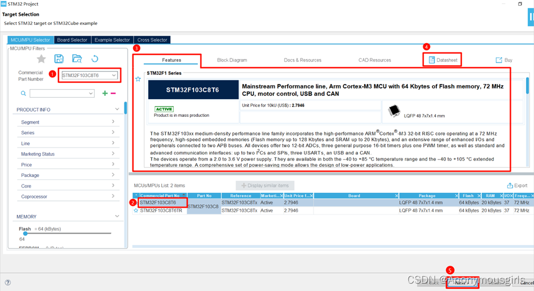
Task: Click the pink minus remove filter icon
Action: (x=113, y=93)
